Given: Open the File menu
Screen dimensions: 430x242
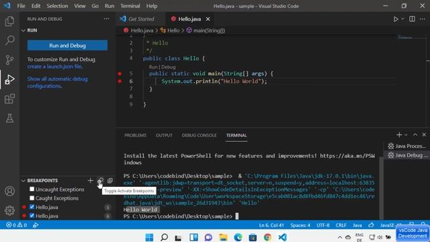Looking at the screenshot, I should click(x=21, y=6).
